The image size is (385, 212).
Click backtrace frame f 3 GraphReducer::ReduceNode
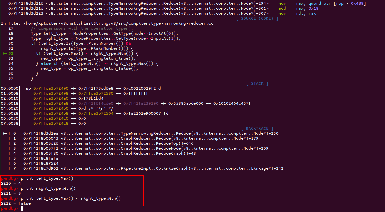[138, 148]
